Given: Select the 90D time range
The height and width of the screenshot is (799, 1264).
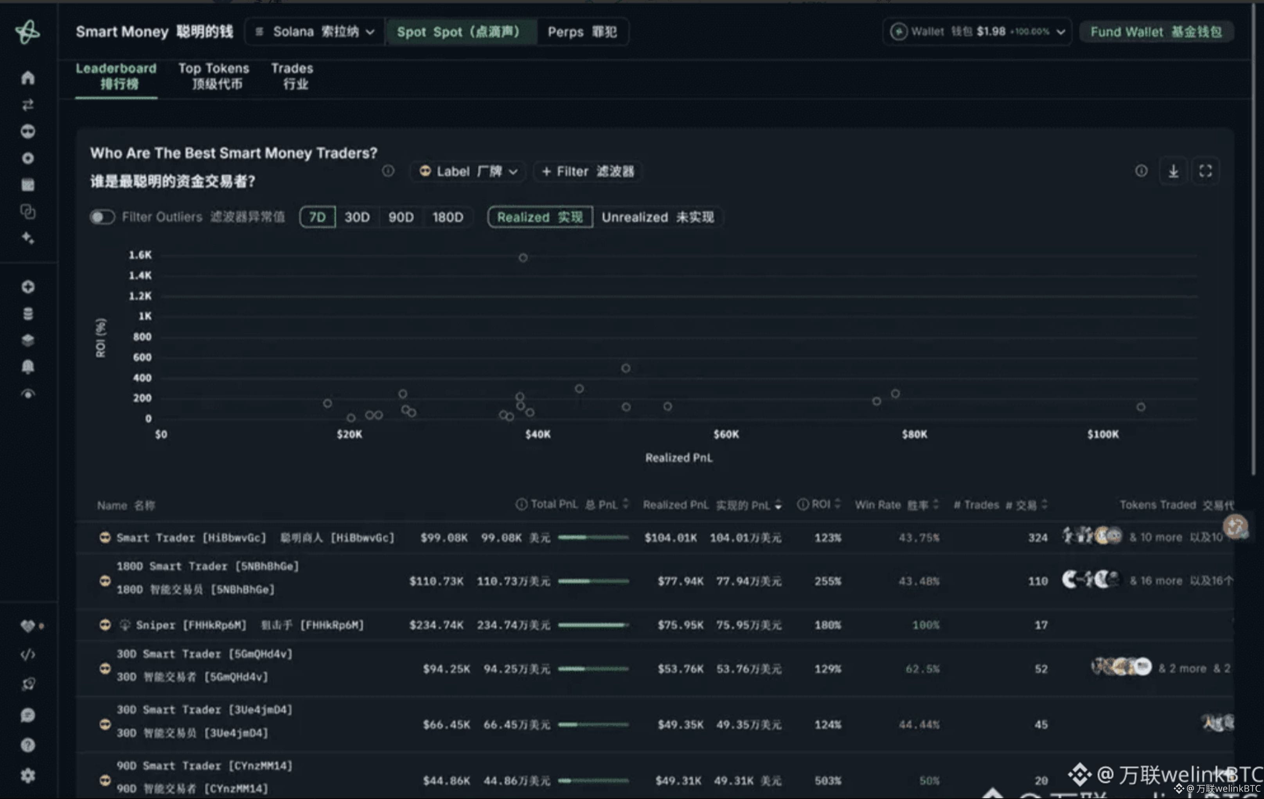Looking at the screenshot, I should tap(401, 217).
